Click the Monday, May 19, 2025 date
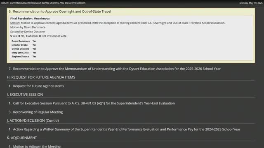 (x=251, y=3)
